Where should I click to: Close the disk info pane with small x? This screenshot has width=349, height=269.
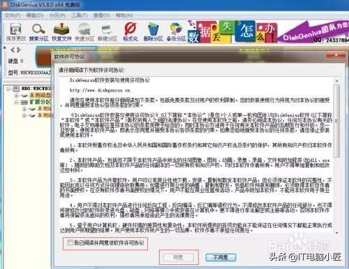click(4, 48)
